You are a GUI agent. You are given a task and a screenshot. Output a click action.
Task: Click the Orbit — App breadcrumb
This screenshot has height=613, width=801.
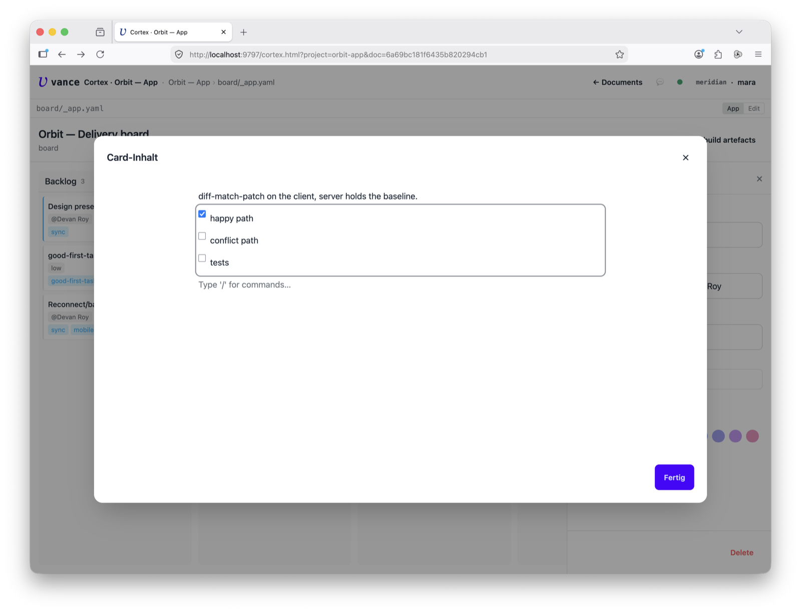[189, 82]
